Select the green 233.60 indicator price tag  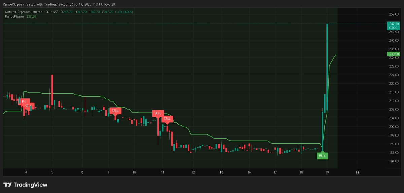click(x=394, y=54)
